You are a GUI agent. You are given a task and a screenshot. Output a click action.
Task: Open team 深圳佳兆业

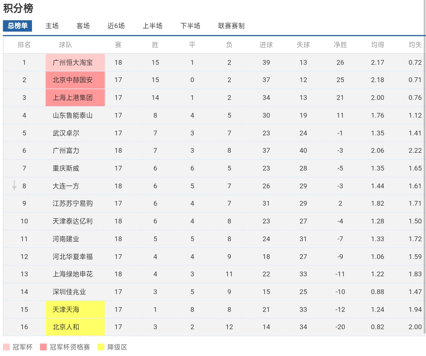click(x=69, y=292)
